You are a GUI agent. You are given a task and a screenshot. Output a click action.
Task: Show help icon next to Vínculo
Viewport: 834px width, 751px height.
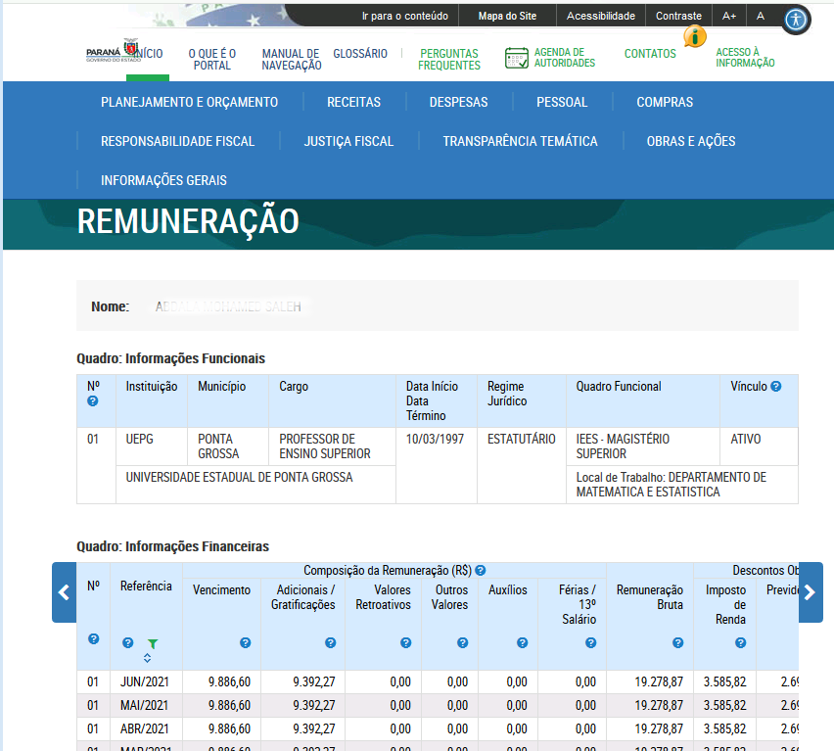776,387
